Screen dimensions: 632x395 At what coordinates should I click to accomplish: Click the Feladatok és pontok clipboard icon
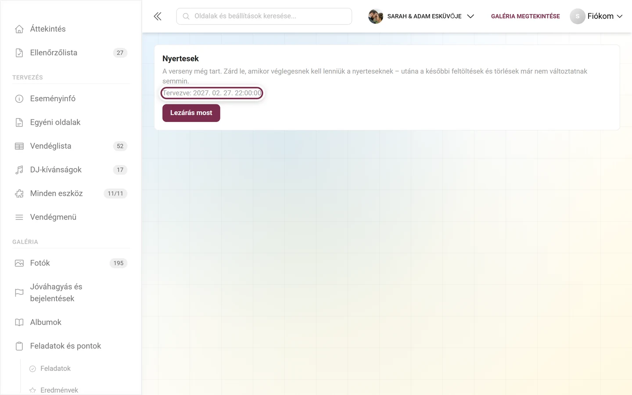tap(19, 346)
